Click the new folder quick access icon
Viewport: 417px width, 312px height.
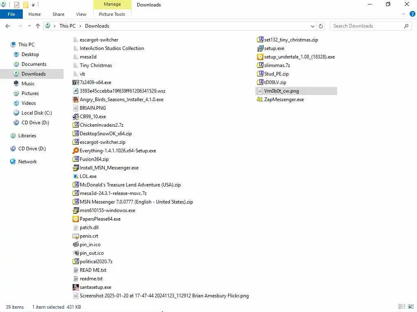26,4
